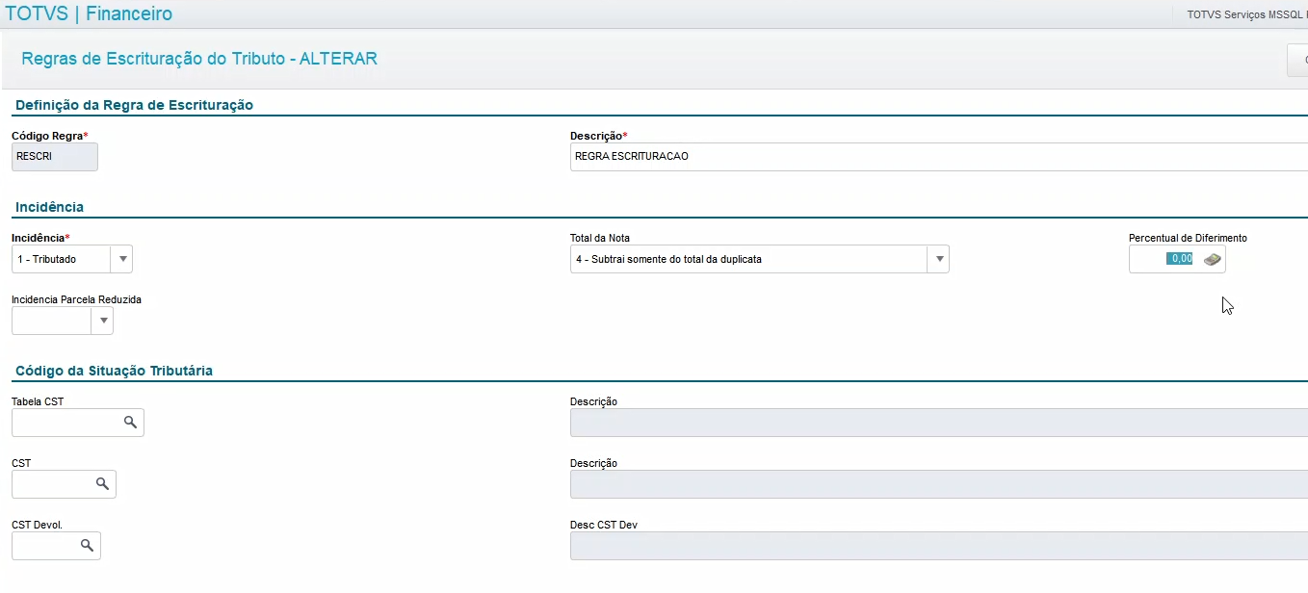The image size is (1308, 593).
Task: Click the Tabela CST input field
Action: 78,423
